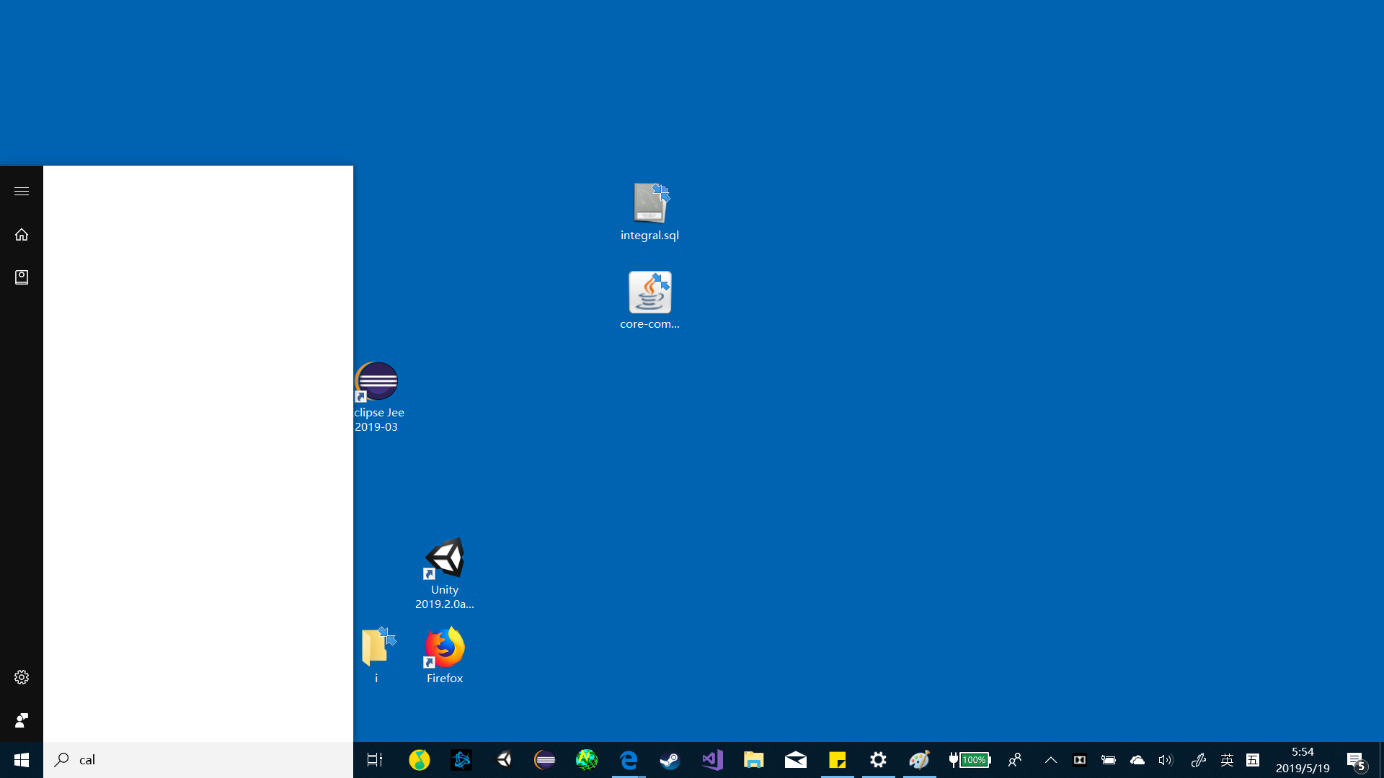Click the Windows Start button
Viewport: 1384px width, 778px height.
(22, 760)
